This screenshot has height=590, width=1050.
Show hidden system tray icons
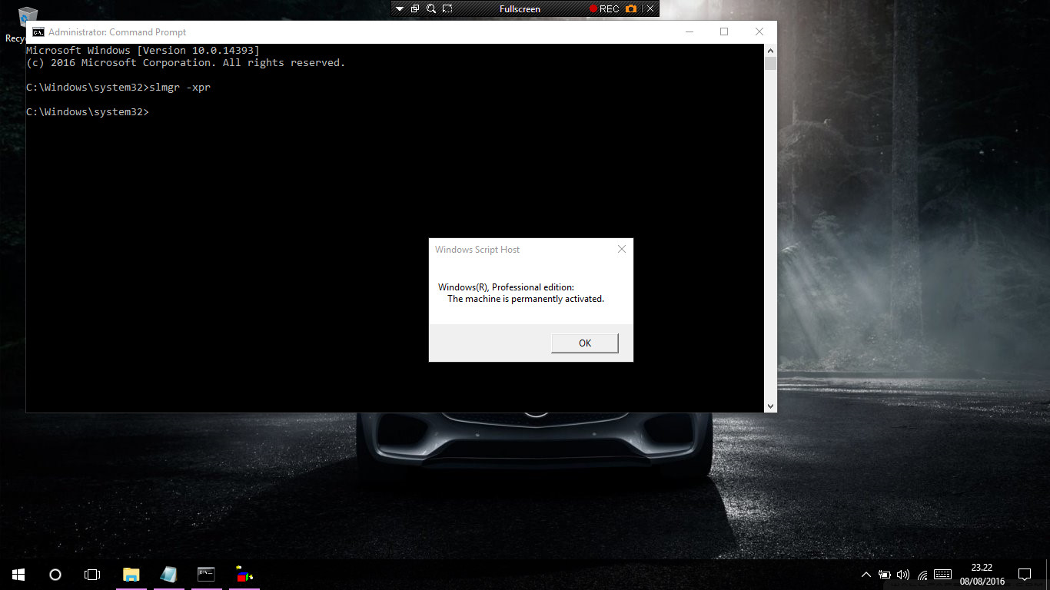[866, 575]
